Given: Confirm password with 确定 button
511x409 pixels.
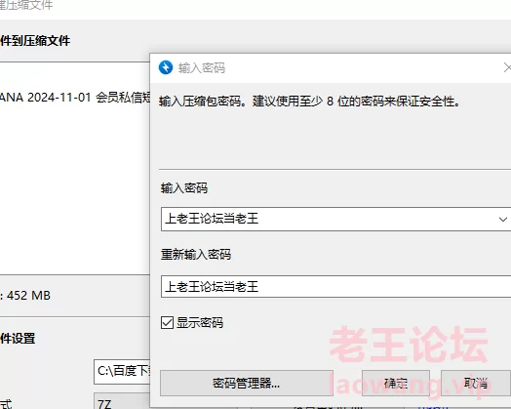Looking at the screenshot, I should pyautogui.click(x=396, y=383).
